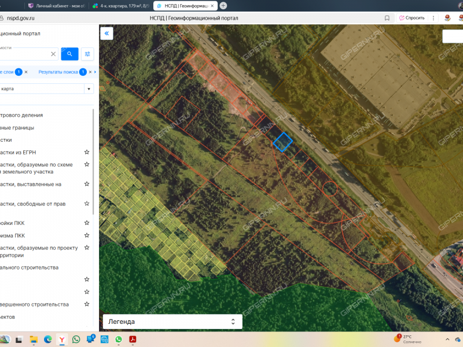The width and height of the screenshot is (463, 347).
Task: Open the 'карта' basemap dropdown
Action: [89, 89]
